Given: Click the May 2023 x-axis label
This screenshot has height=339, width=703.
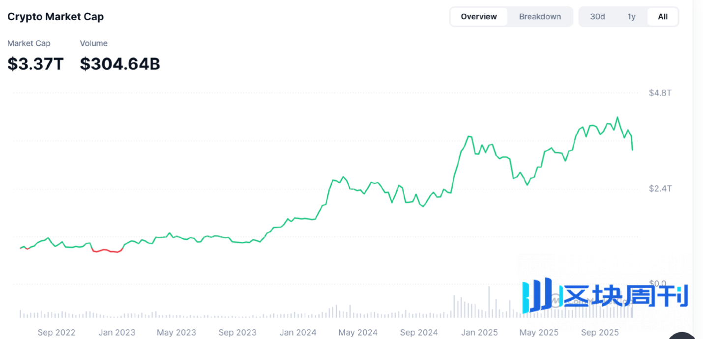Looking at the screenshot, I should pos(176,333).
